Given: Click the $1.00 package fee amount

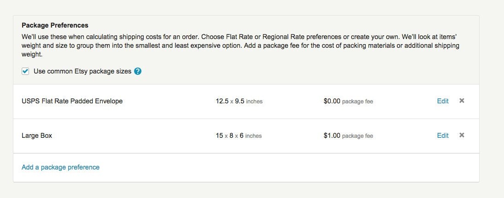Looking at the screenshot, I should tap(332, 136).
